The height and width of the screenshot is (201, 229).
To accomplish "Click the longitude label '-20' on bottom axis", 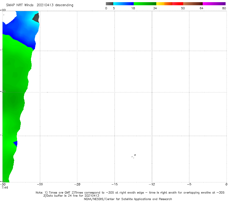I will point(77,184).
